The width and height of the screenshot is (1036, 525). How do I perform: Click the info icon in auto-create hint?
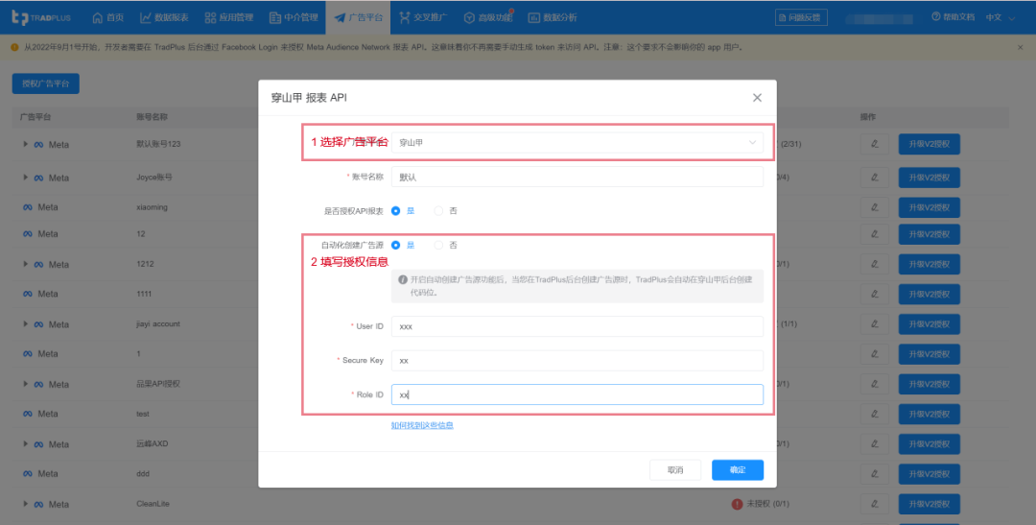click(404, 279)
